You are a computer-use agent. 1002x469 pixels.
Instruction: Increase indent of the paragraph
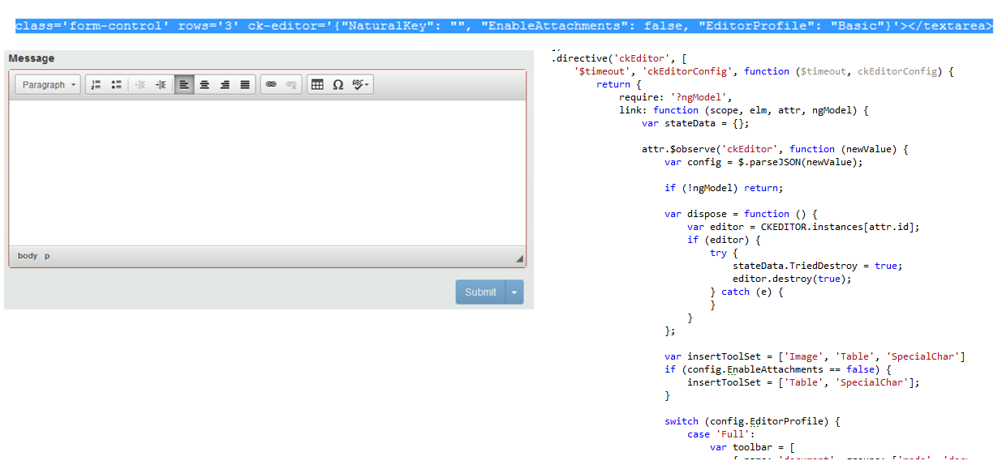click(160, 84)
